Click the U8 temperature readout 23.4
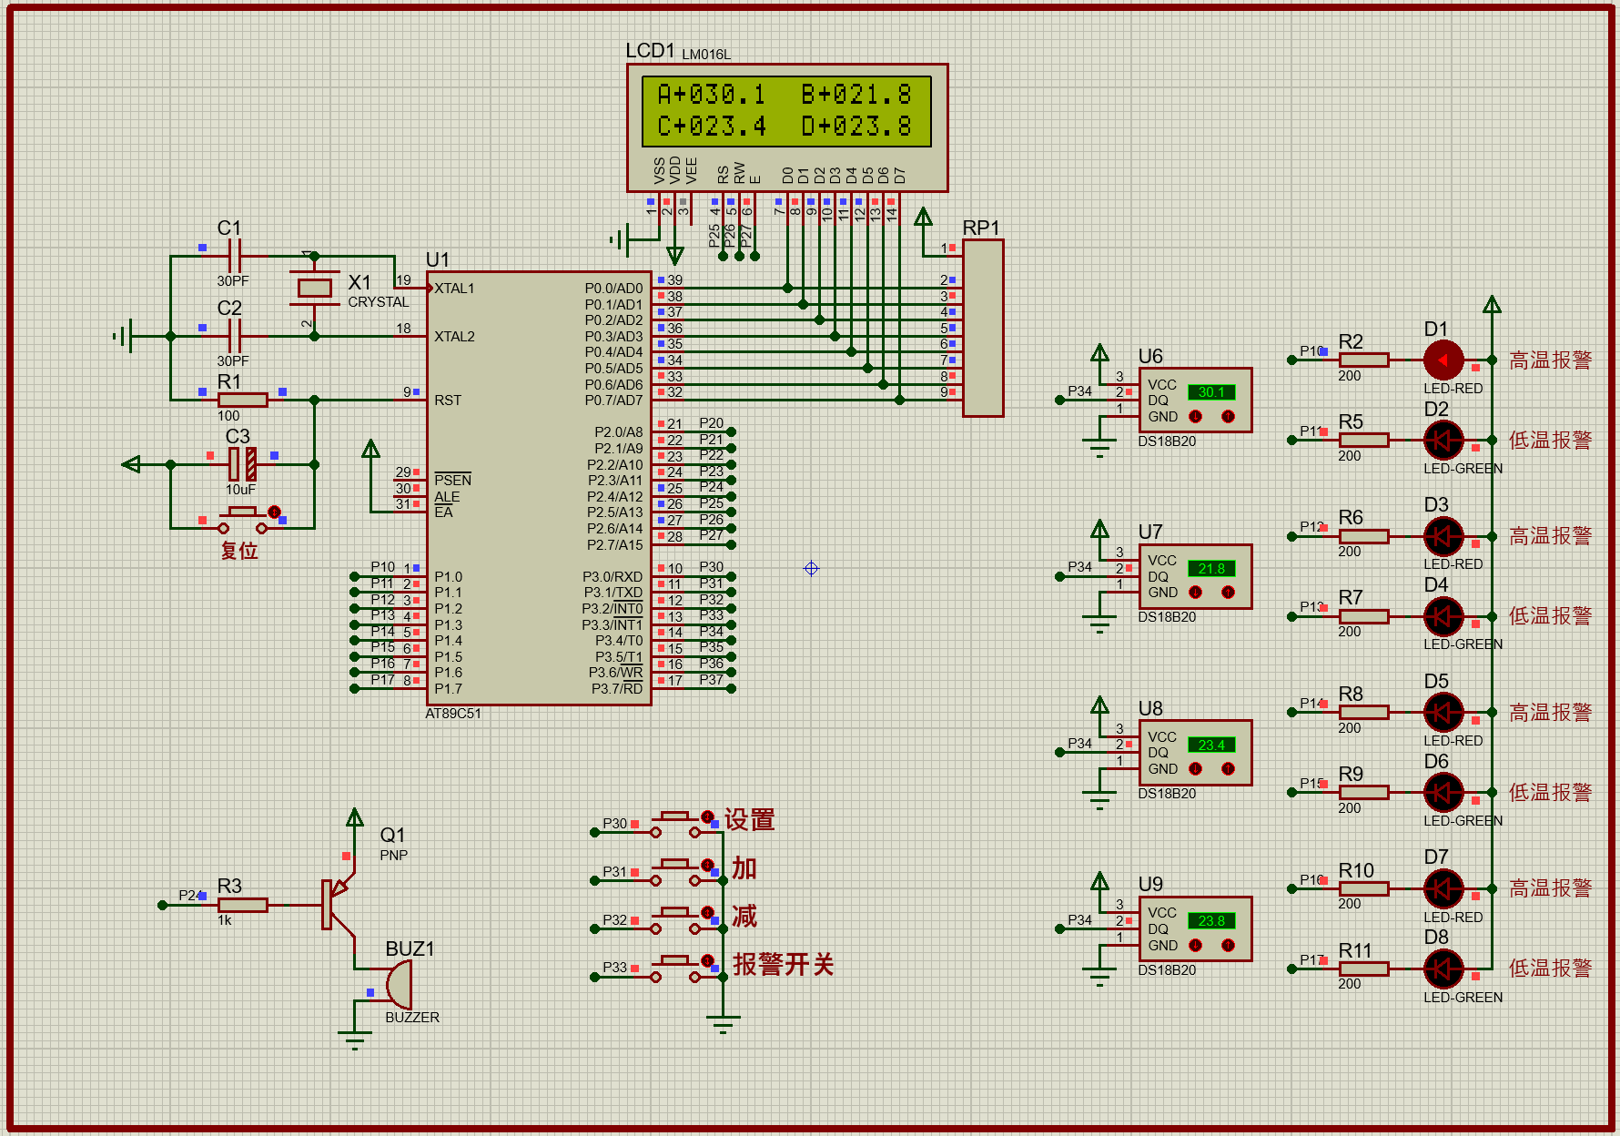1620x1136 pixels. coord(1211,745)
